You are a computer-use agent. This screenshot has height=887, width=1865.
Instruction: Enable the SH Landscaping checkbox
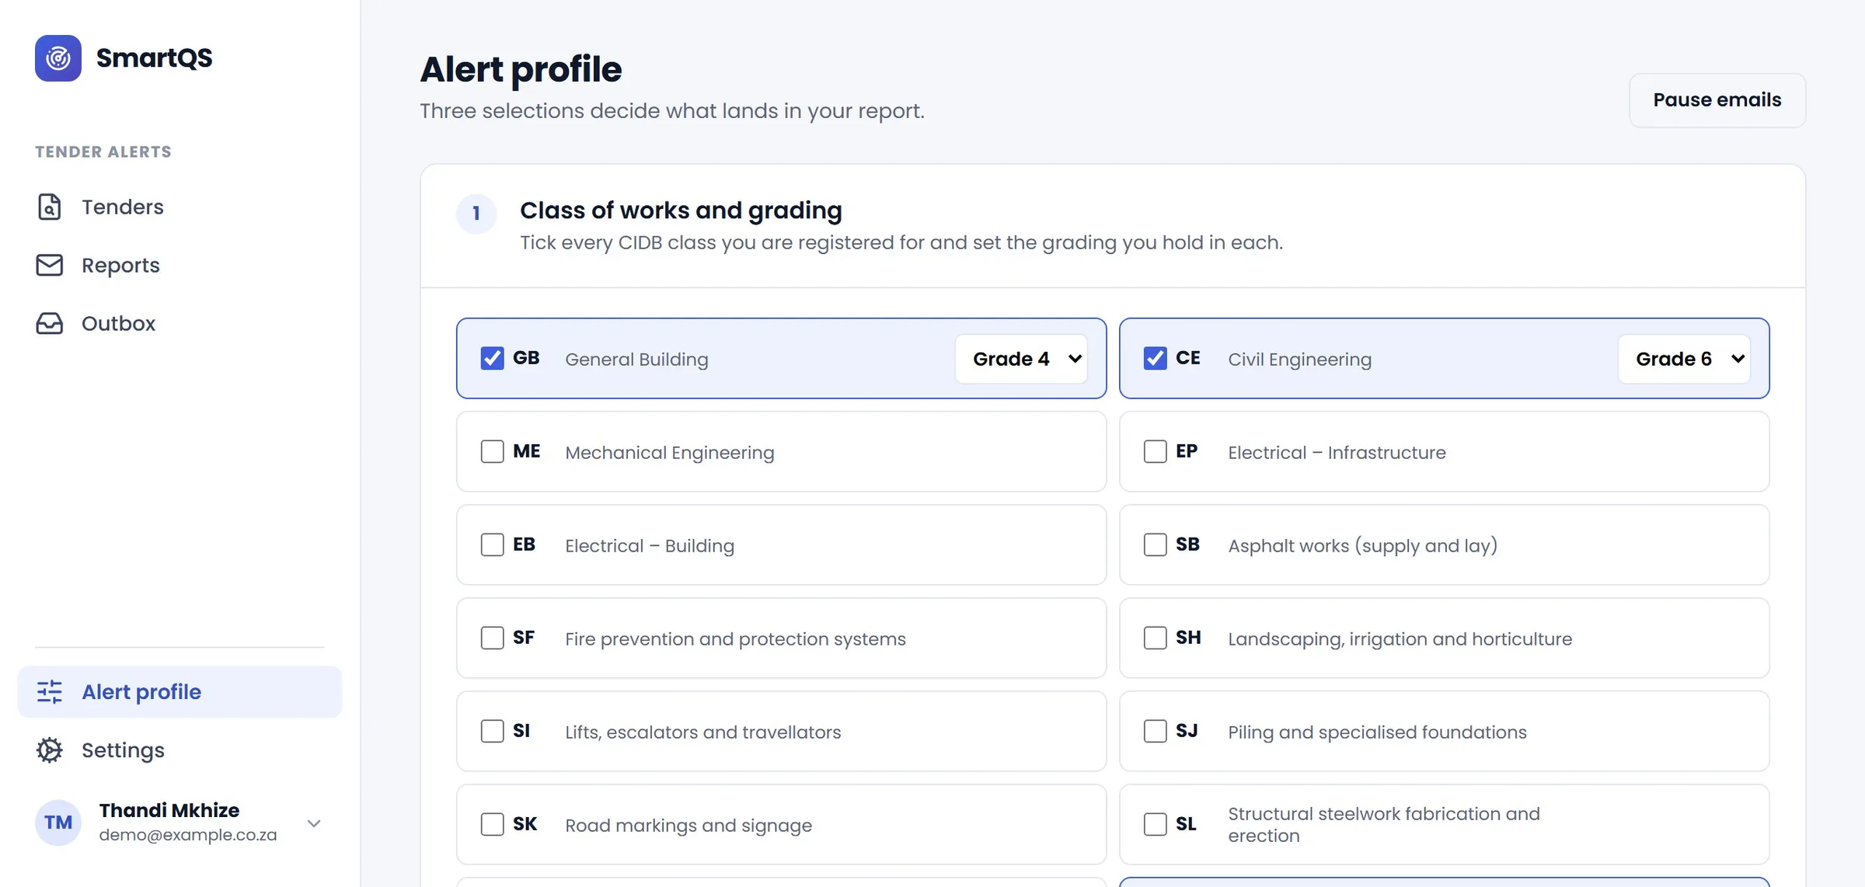(1155, 638)
